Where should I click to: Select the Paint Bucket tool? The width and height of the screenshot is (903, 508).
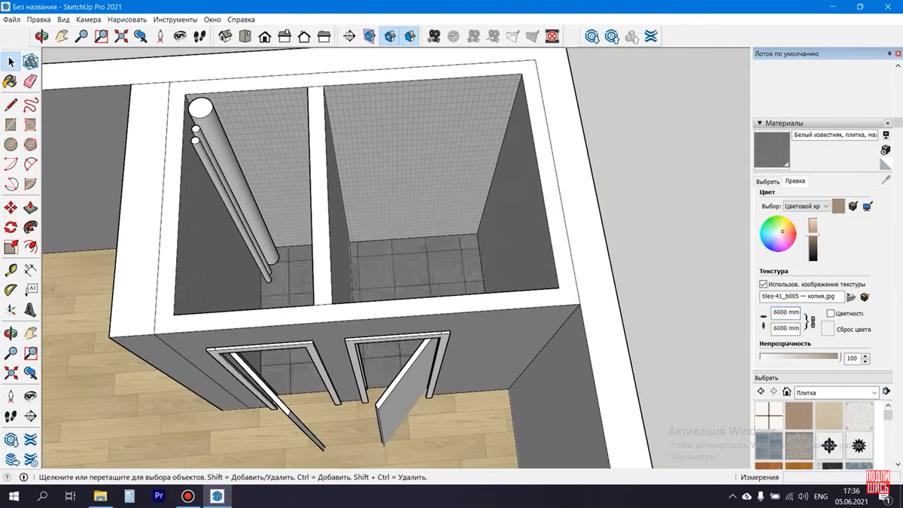point(11,81)
